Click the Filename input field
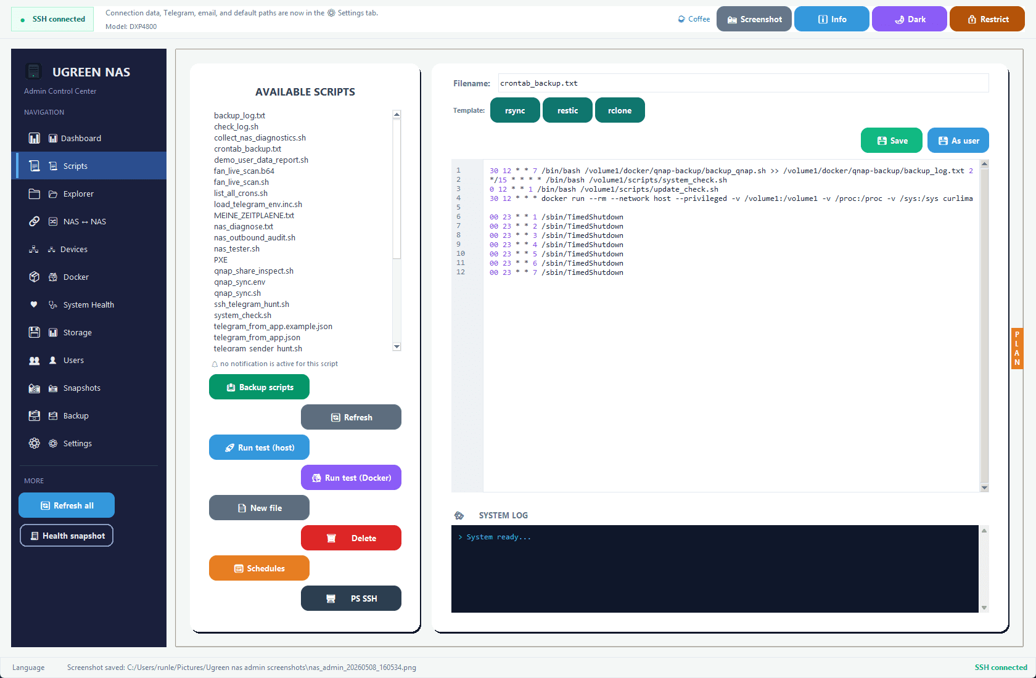 point(743,83)
